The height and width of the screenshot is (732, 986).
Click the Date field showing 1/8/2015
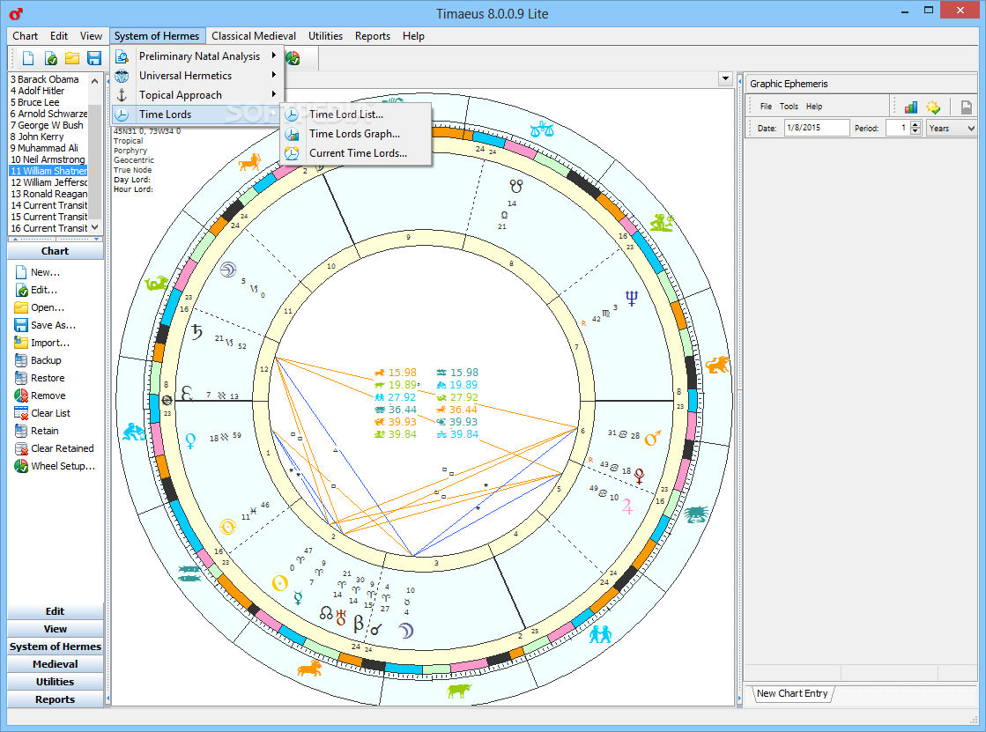[817, 128]
